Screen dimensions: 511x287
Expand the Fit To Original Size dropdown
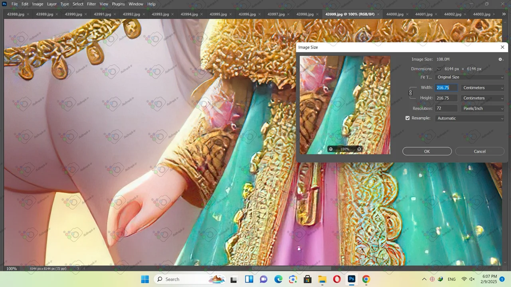point(470,77)
